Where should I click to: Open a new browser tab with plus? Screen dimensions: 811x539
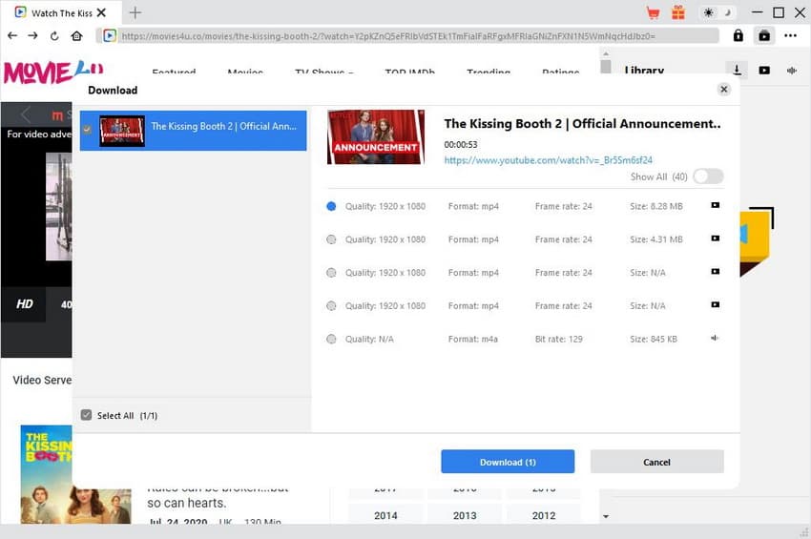(135, 13)
